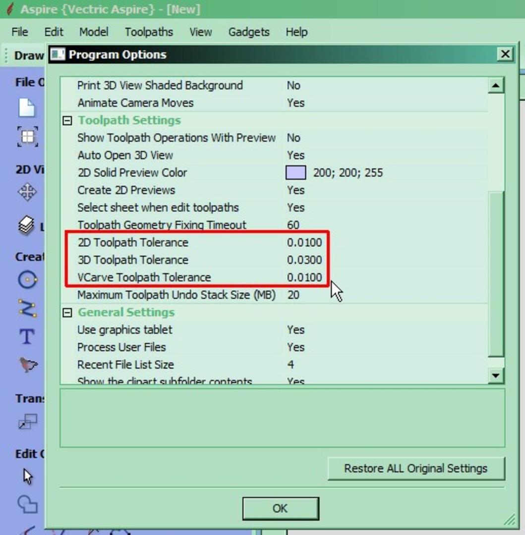
Task: Click the Program Options dialog title icon
Action: 58,54
